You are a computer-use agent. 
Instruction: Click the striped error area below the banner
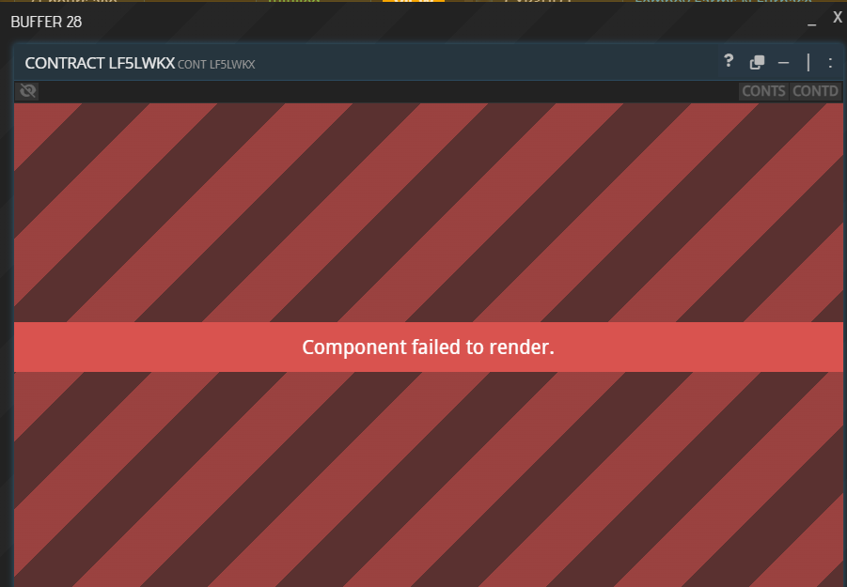pyautogui.click(x=429, y=479)
